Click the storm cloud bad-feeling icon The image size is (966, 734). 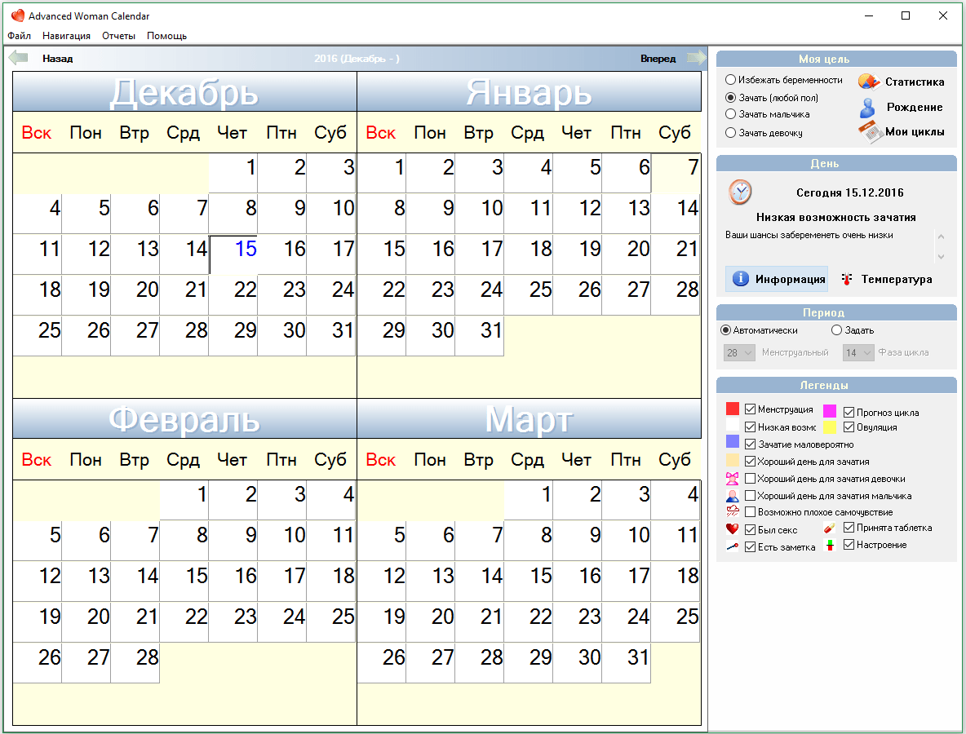(x=733, y=511)
